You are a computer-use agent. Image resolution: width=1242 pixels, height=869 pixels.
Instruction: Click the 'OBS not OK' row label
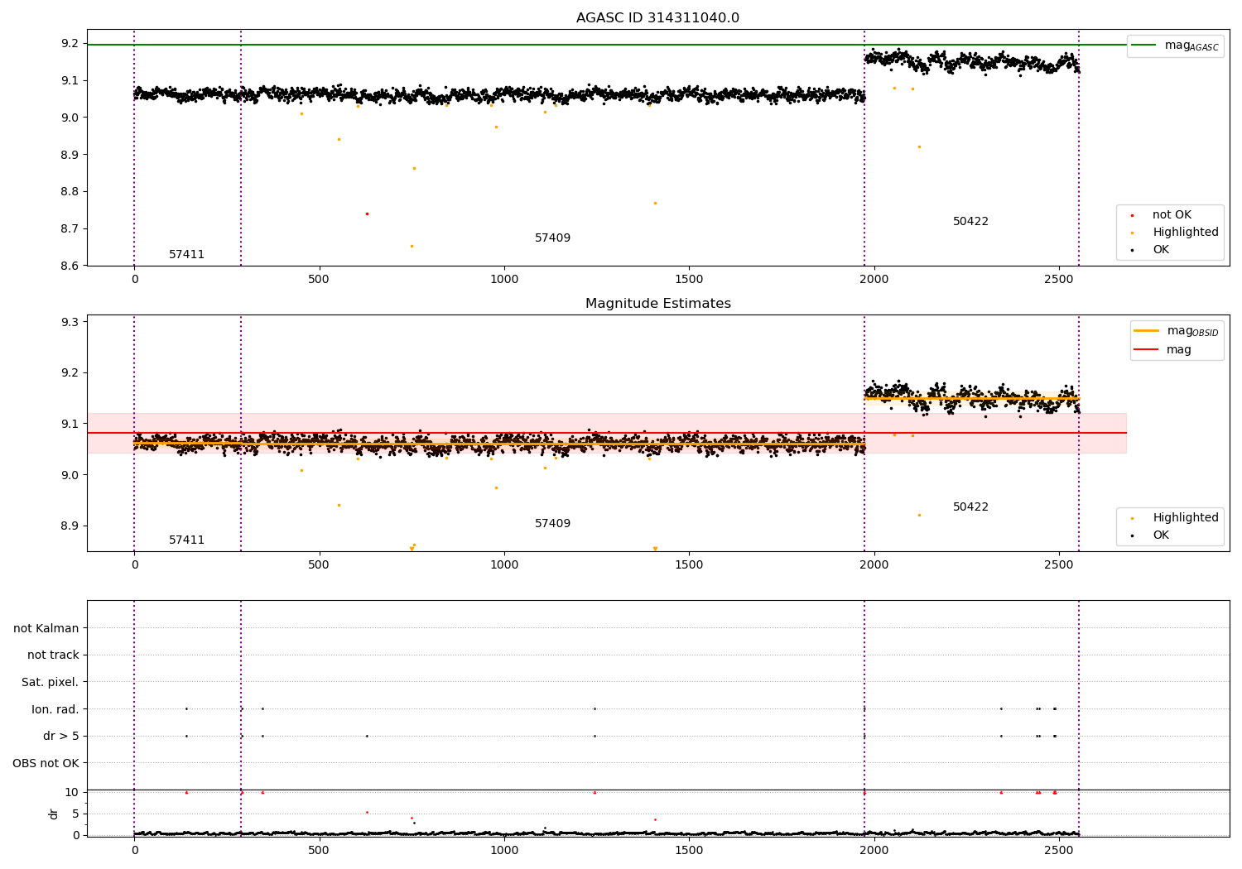click(x=46, y=763)
